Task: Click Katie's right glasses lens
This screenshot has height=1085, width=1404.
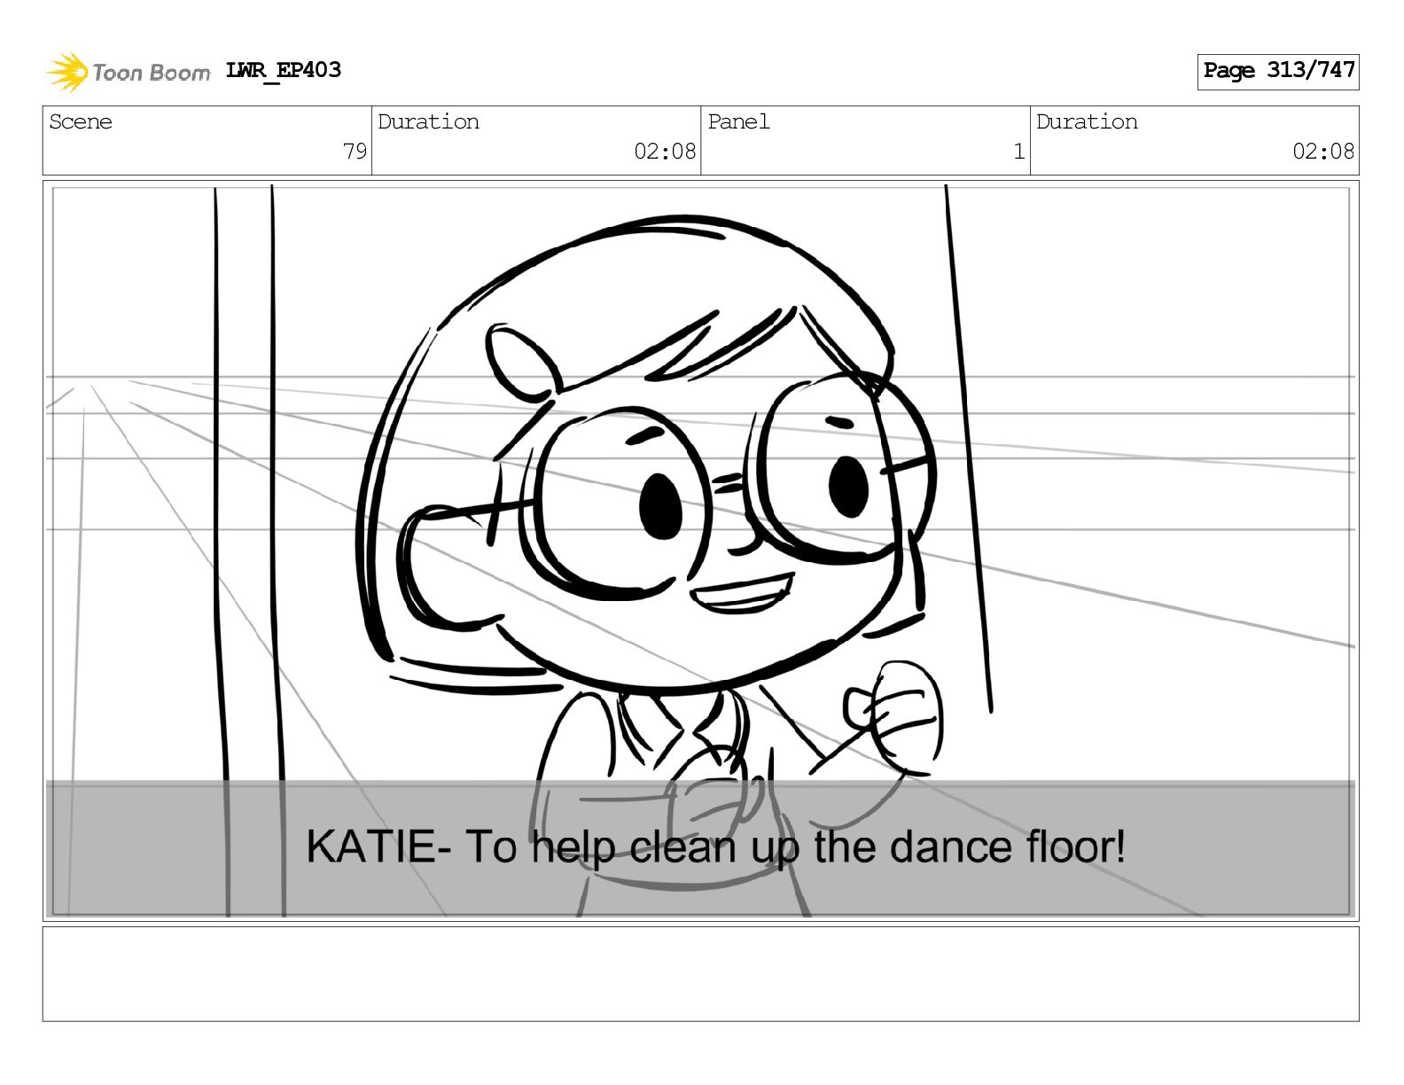Action: pos(842,467)
